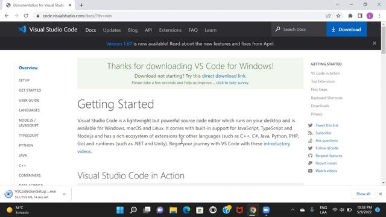Bookmark this page with the star icon
Image resolution: width=386 pixels, height=217 pixels.
pos(338,16)
